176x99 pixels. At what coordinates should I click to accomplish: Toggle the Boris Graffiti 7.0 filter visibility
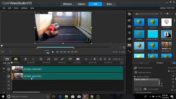pyautogui.click(x=135, y=79)
